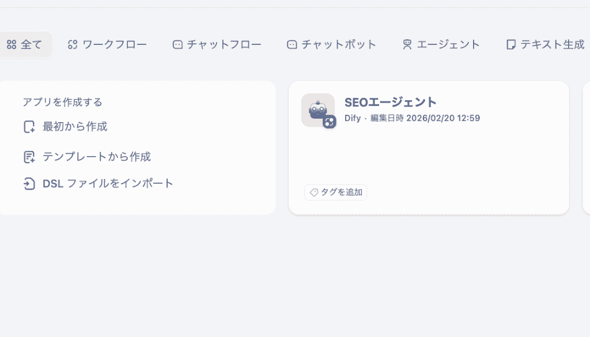This screenshot has width=590, height=337.
Task: Click the import icon for DSL ファイルをインポート
Action: tap(29, 184)
